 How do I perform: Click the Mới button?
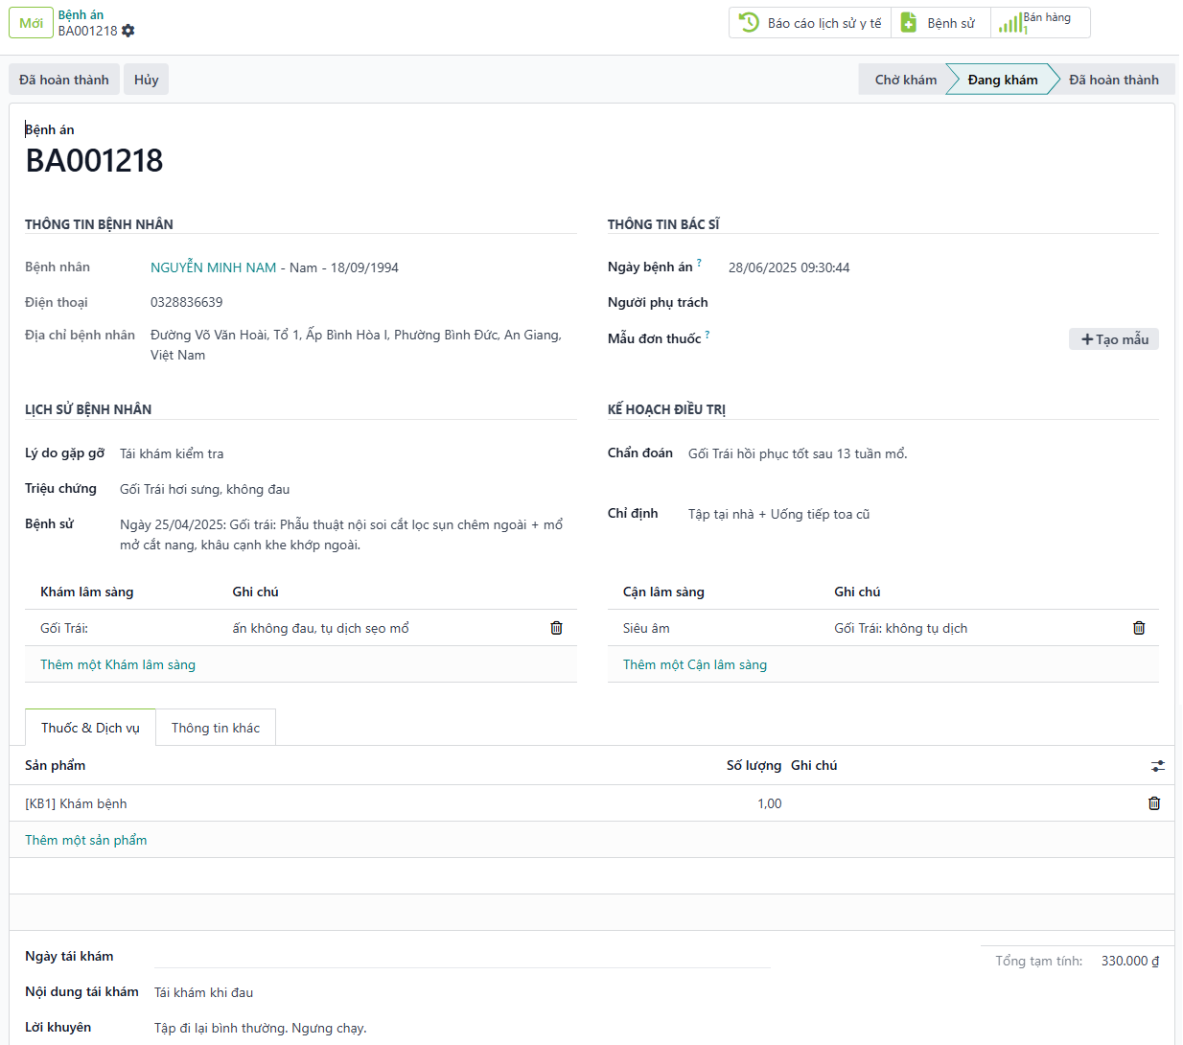tap(31, 23)
